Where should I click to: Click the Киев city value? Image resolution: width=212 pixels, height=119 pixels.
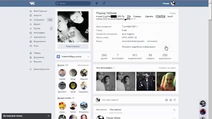click(124, 30)
